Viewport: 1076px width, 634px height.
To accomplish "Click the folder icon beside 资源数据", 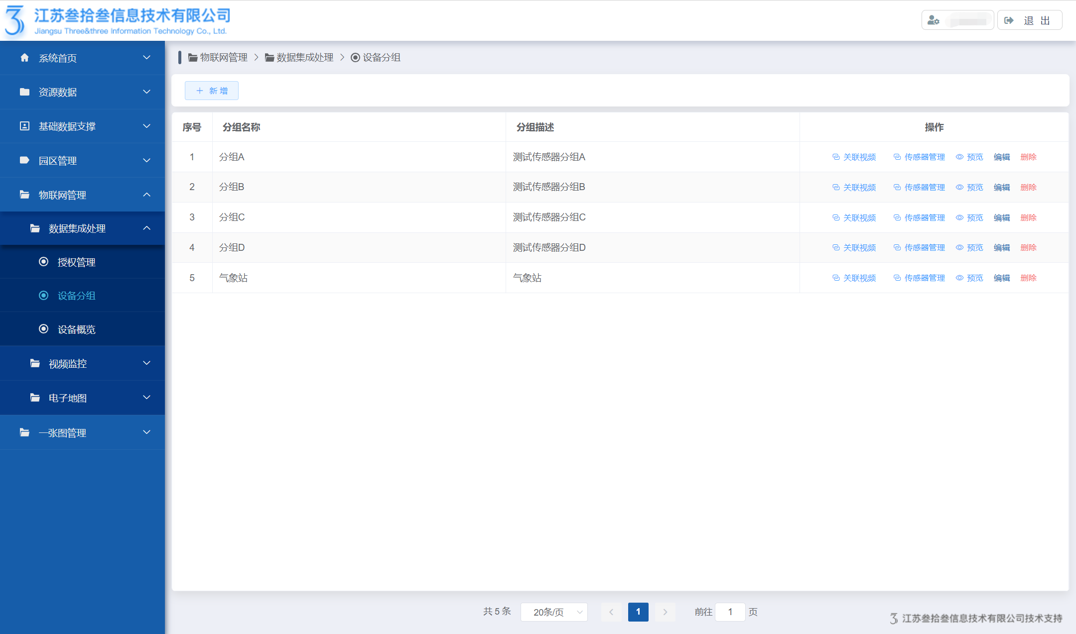I will click(x=24, y=92).
